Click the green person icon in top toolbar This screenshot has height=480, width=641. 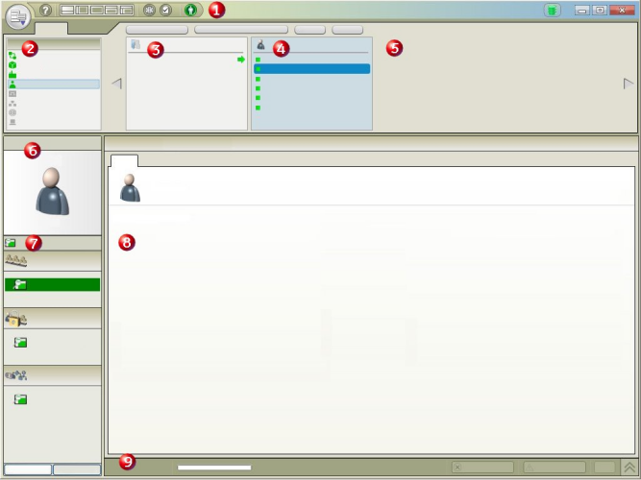(x=190, y=11)
